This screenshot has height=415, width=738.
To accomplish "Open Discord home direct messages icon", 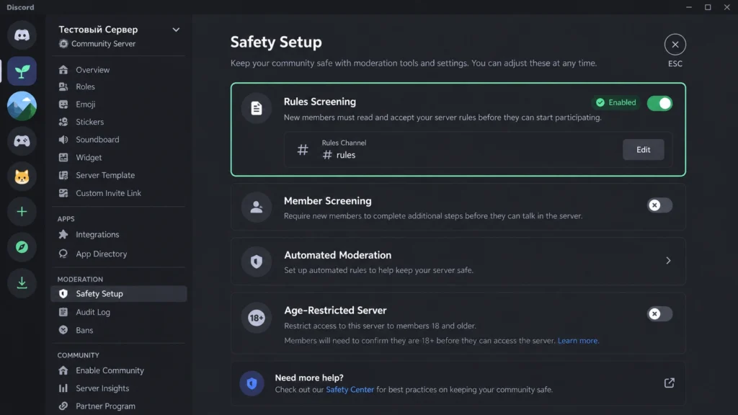I will 22,35.
